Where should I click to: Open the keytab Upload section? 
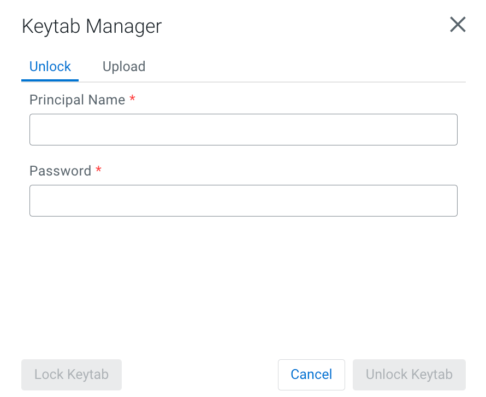tap(124, 67)
